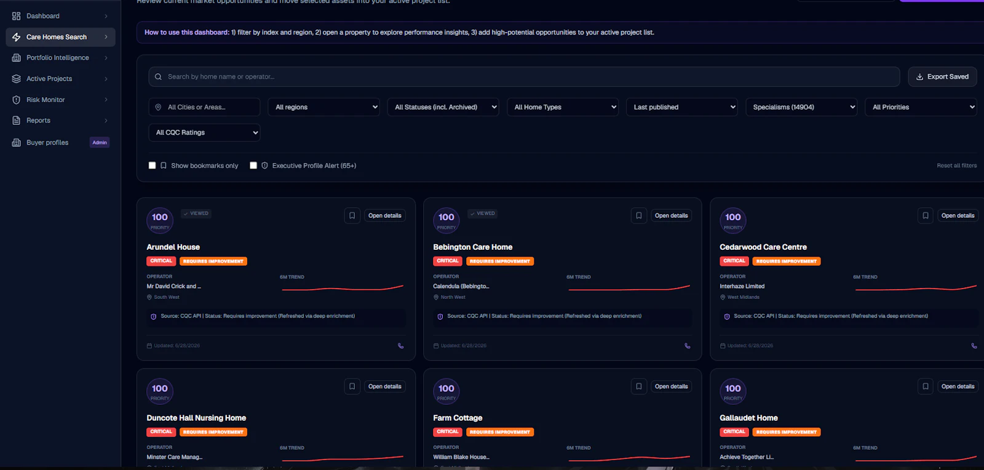Open details for Duncote Hall Nursing Home
The height and width of the screenshot is (470, 984).
pos(385,386)
